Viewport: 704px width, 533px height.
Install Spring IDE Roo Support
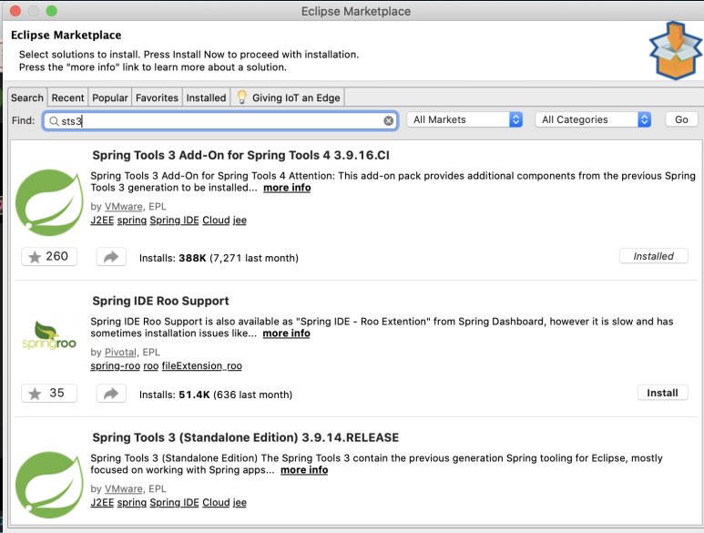(x=662, y=393)
